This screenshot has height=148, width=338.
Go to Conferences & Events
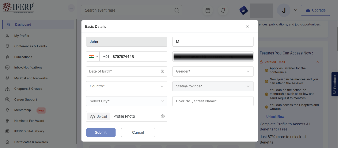tap(30, 46)
